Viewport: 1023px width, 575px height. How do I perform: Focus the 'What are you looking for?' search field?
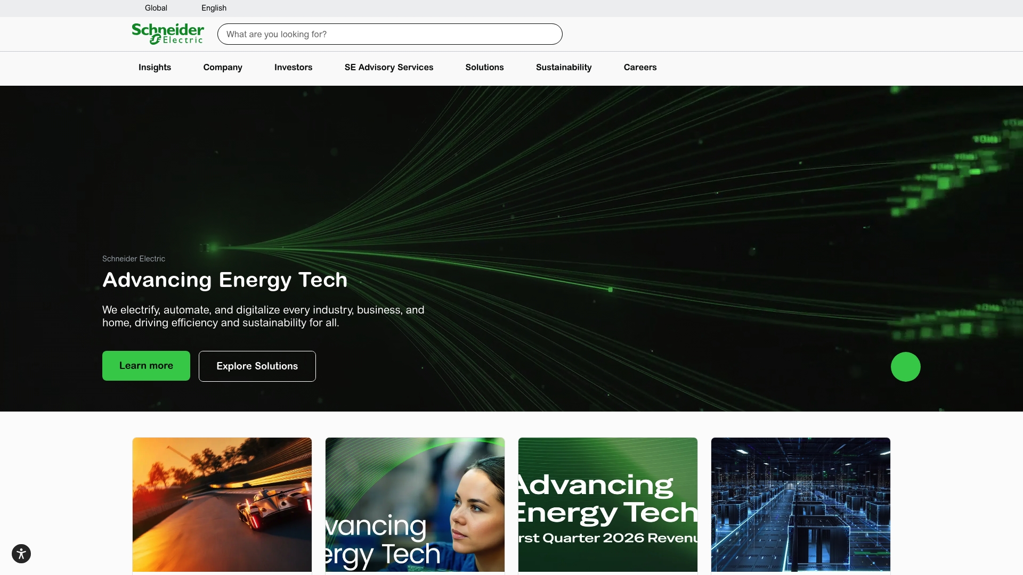(390, 34)
